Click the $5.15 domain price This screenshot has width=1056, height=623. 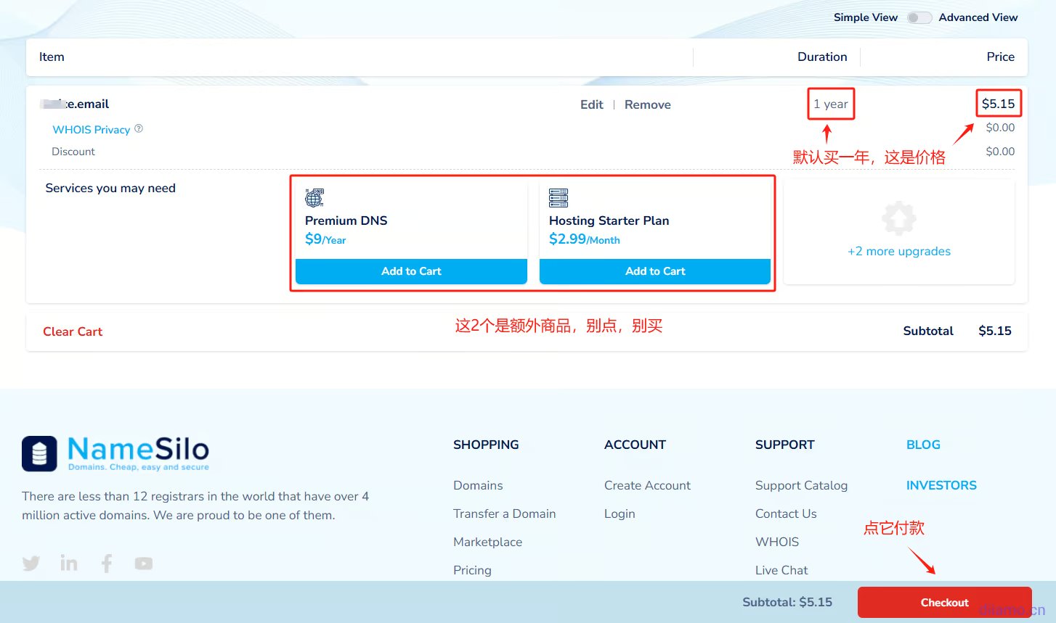click(998, 104)
